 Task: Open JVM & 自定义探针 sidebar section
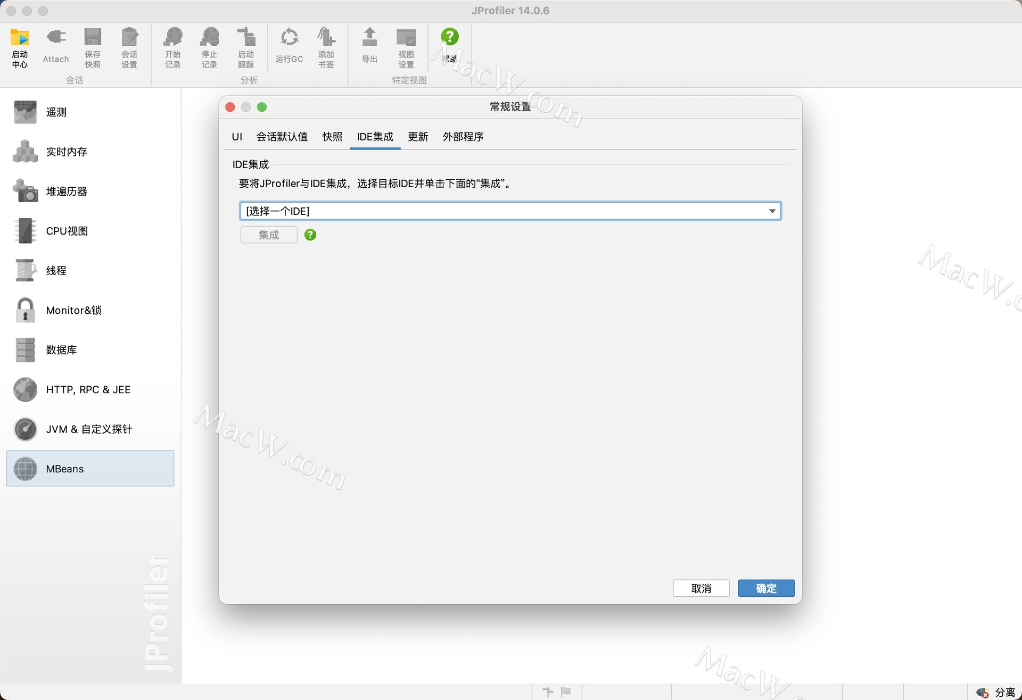pos(90,429)
